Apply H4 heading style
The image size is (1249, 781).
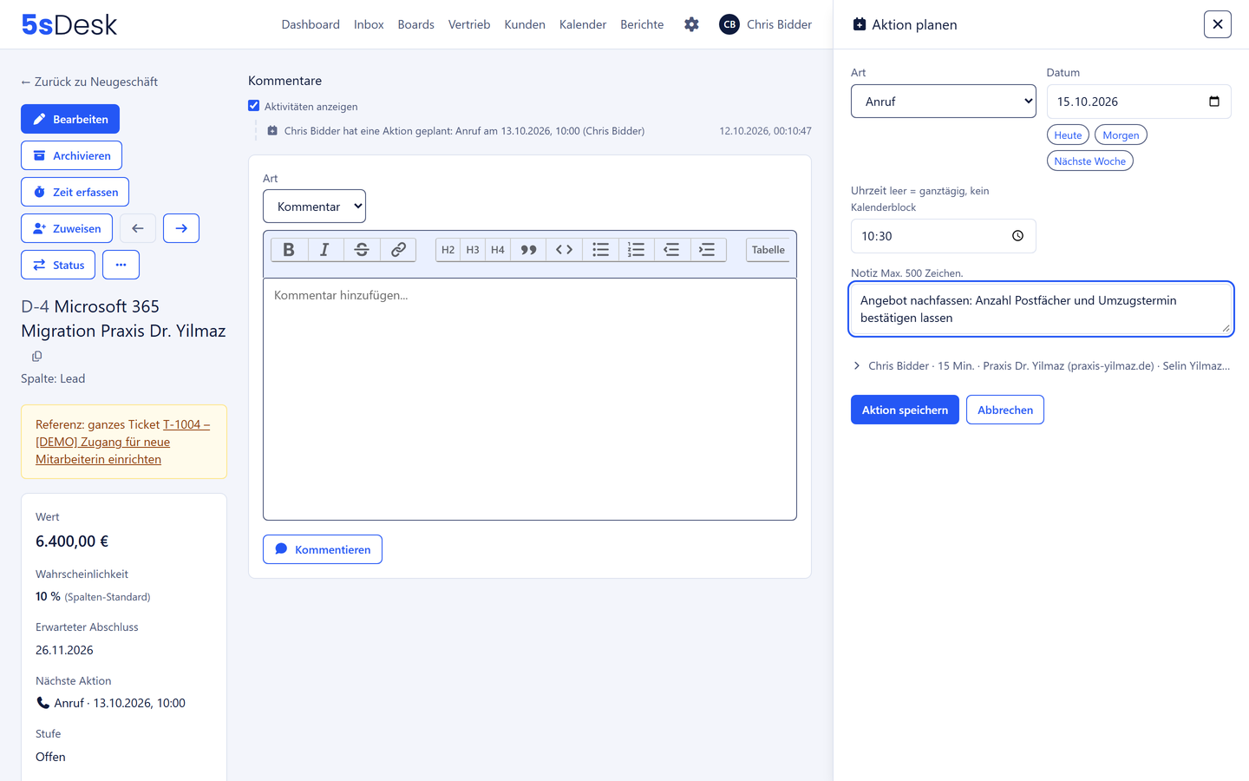coord(498,250)
